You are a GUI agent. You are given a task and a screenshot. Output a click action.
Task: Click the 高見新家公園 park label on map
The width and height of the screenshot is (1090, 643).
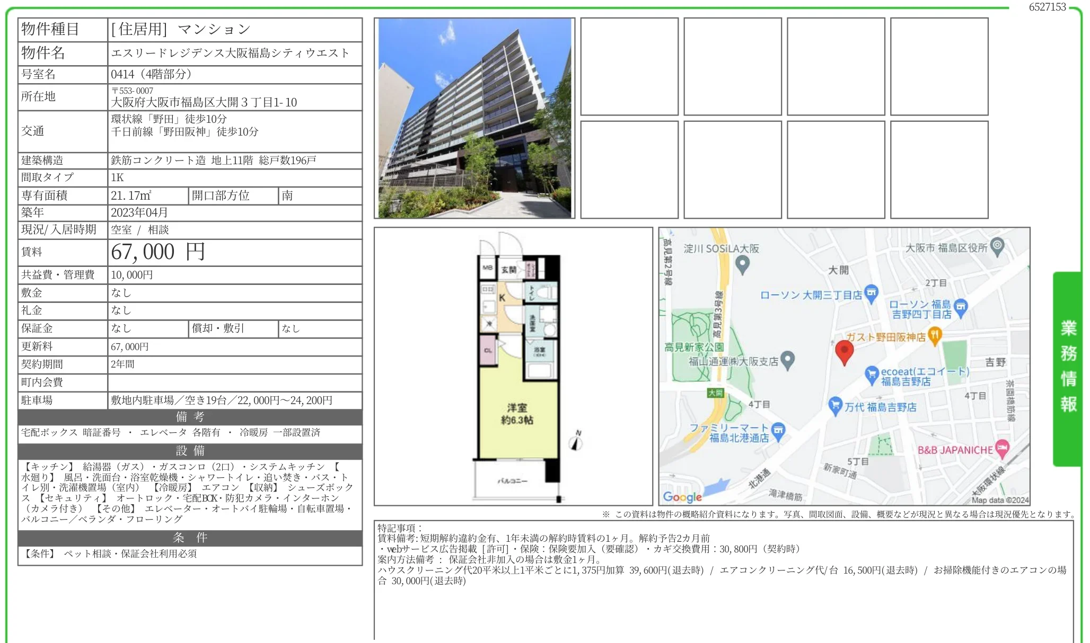(694, 347)
